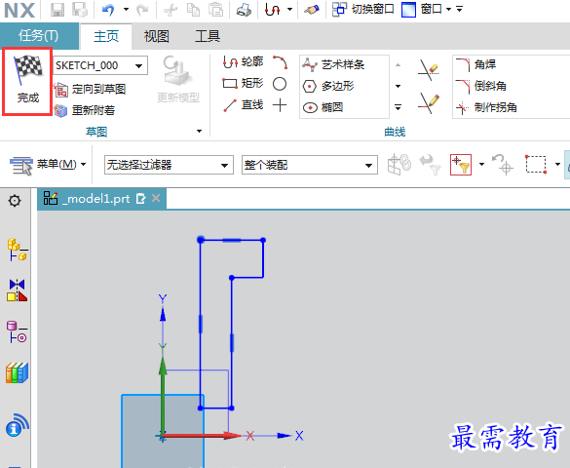Select the Profile (轮廓) curve tool

point(243,62)
